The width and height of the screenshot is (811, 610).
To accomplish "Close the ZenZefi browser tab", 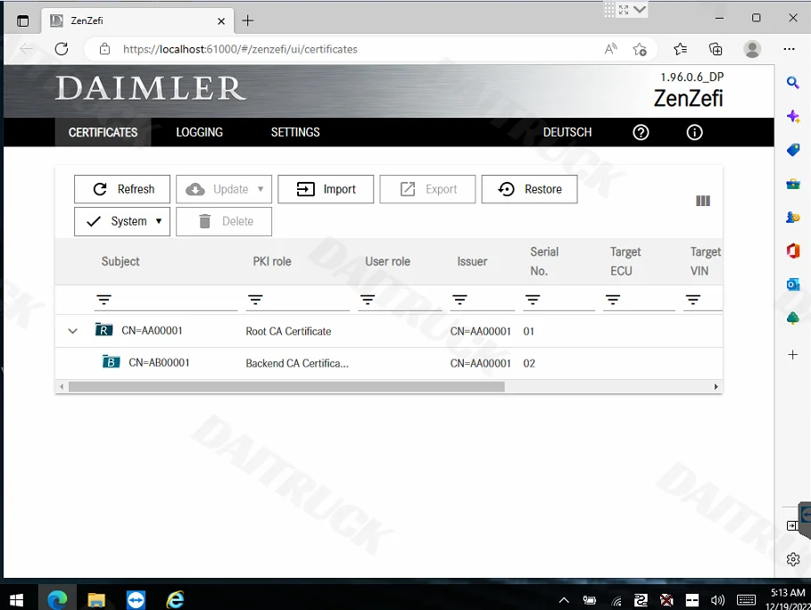I will coord(221,21).
